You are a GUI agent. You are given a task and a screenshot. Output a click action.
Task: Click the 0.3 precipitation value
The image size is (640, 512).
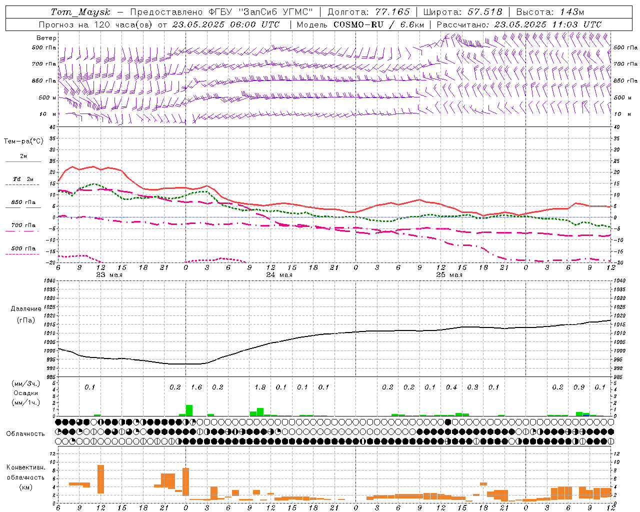click(472, 387)
